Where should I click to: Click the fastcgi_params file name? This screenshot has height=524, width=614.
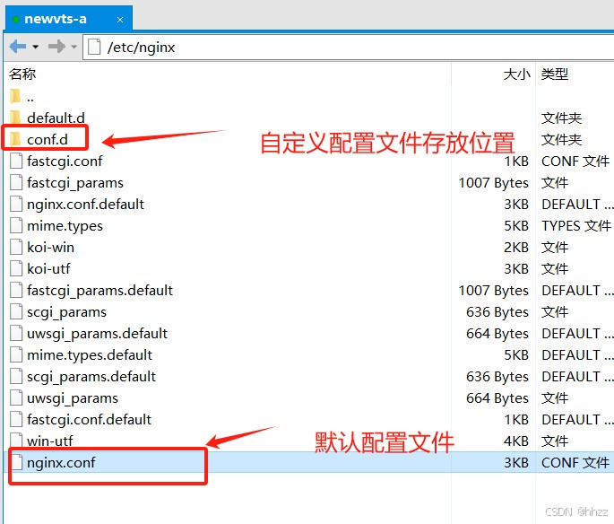[75, 183]
